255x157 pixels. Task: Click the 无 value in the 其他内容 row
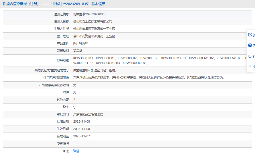[75, 100]
